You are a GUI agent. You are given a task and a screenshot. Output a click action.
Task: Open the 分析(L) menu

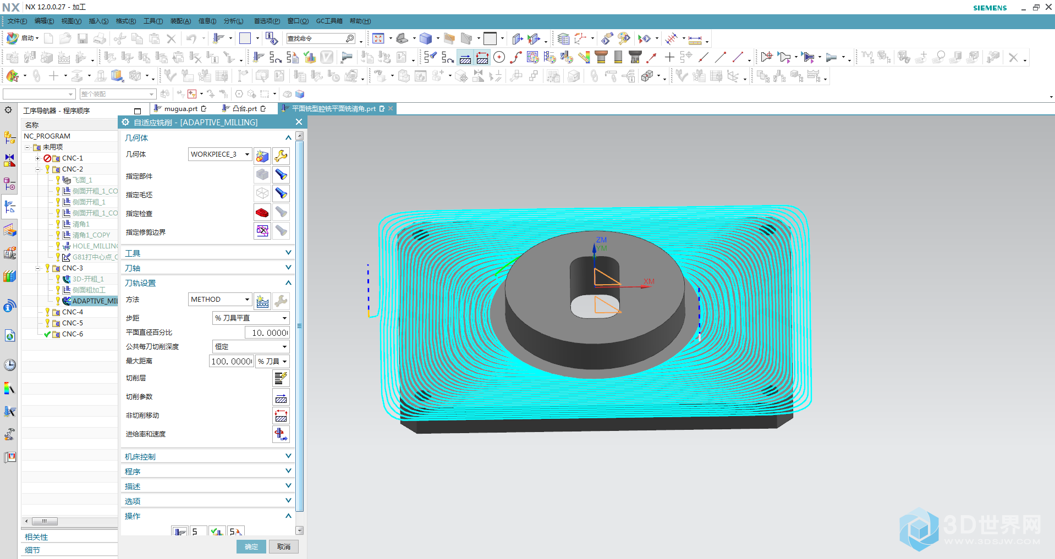233,21
